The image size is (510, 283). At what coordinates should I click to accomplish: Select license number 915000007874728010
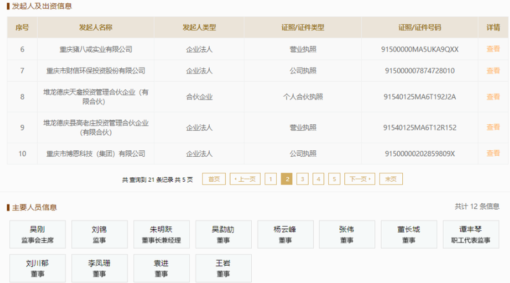coord(419,71)
